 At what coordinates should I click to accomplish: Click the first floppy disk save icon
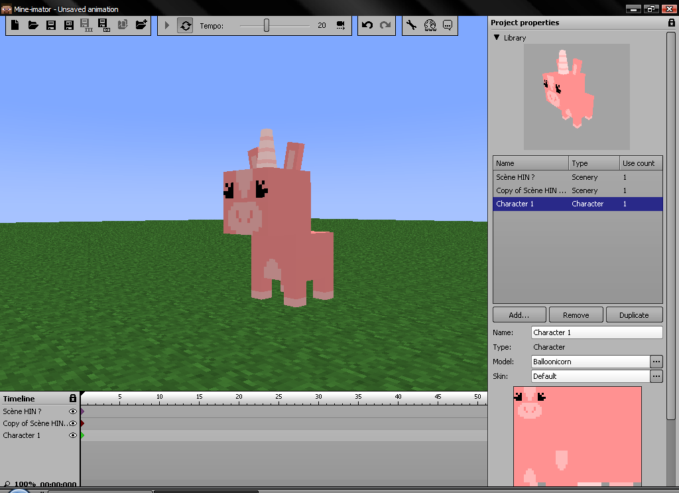51,25
